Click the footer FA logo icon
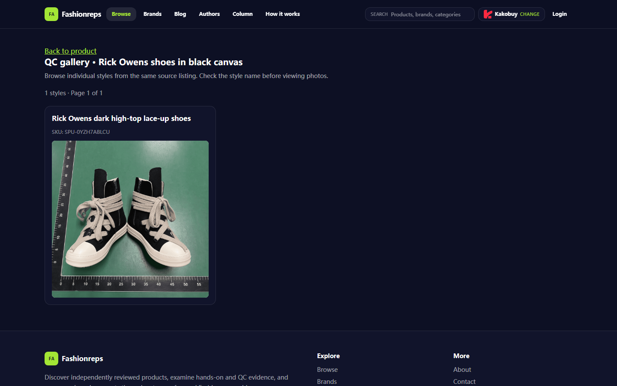 [51, 359]
